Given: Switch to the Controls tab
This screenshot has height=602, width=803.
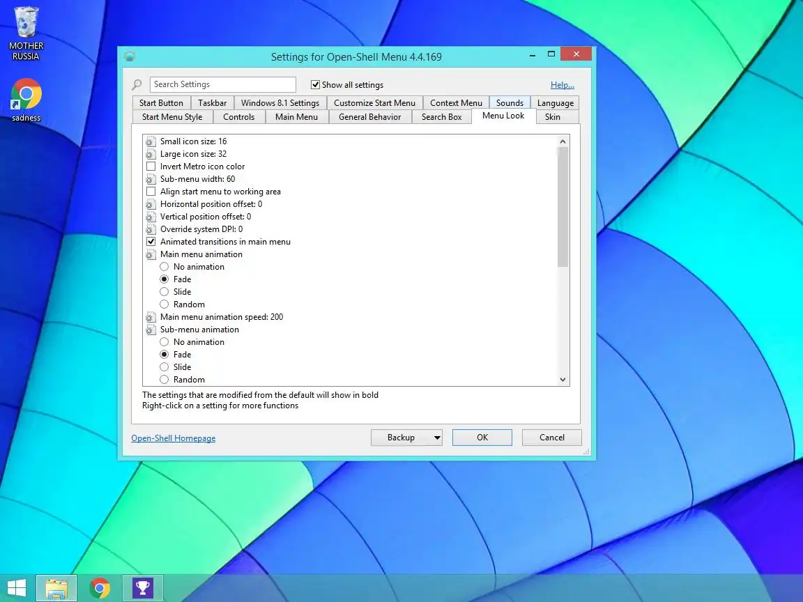Looking at the screenshot, I should (x=238, y=117).
